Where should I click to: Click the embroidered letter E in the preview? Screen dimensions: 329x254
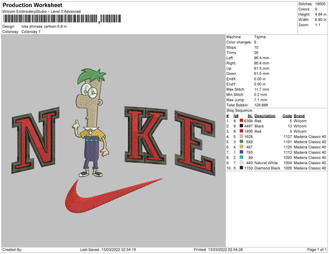pyautogui.click(x=195, y=142)
